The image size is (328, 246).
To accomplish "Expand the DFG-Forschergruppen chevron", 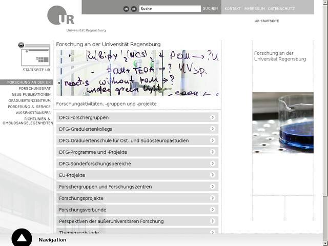I will coord(212,117).
